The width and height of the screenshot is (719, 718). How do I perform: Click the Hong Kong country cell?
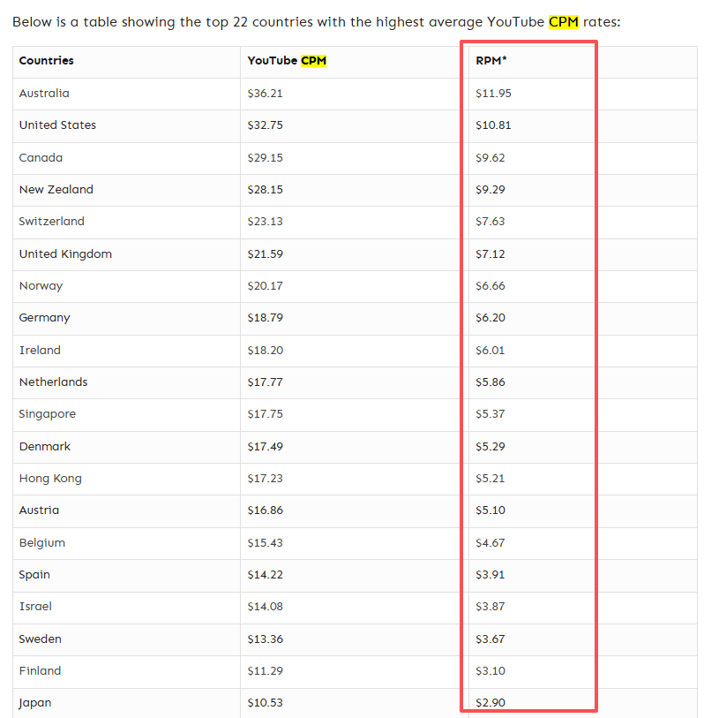50,479
